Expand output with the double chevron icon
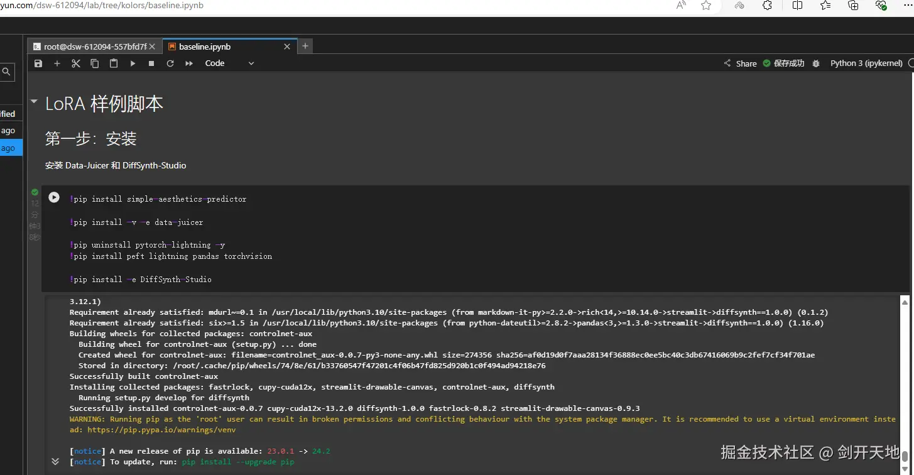 (x=55, y=461)
